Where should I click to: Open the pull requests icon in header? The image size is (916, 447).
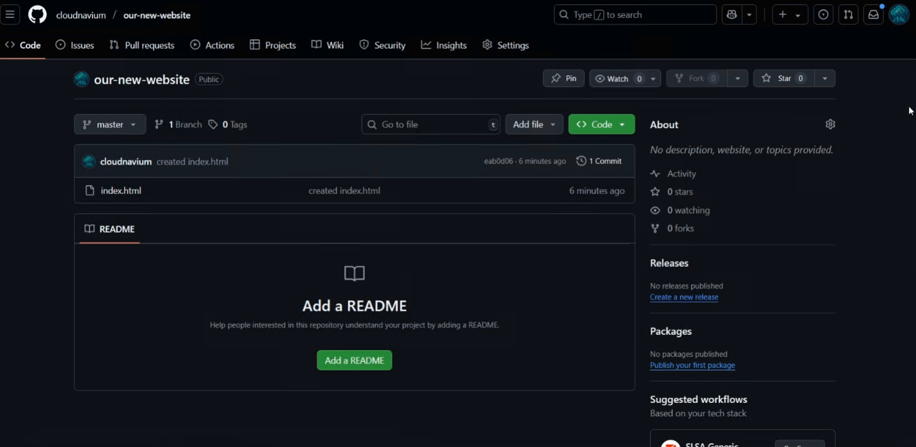click(x=849, y=15)
